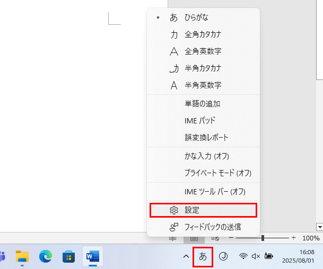
Task: Click the IME あ indicator in the taskbar
Action: click(x=203, y=257)
